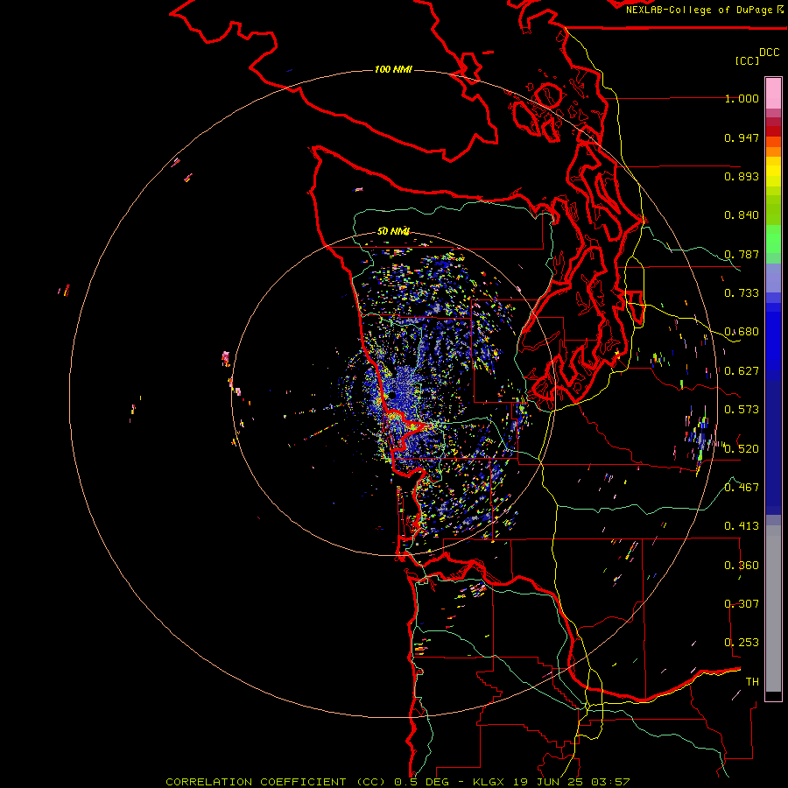The image size is (788, 788).
Task: Click the TH threshold label
Action: click(752, 681)
